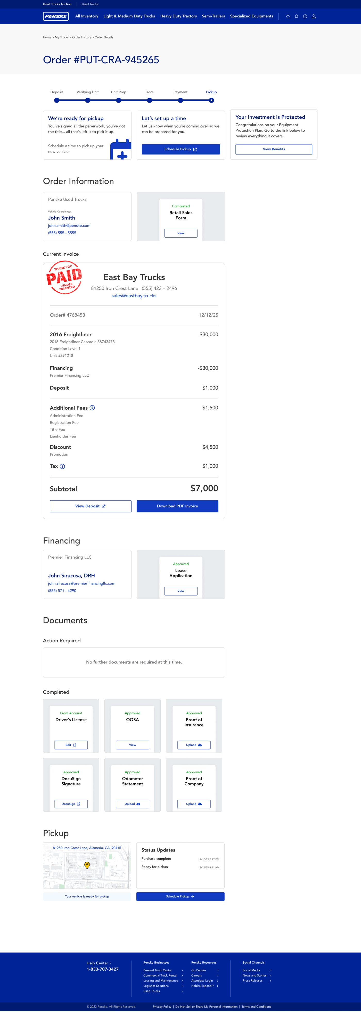Click the View Benefits button
Screen dimensions: 361x1030
[x=274, y=149]
